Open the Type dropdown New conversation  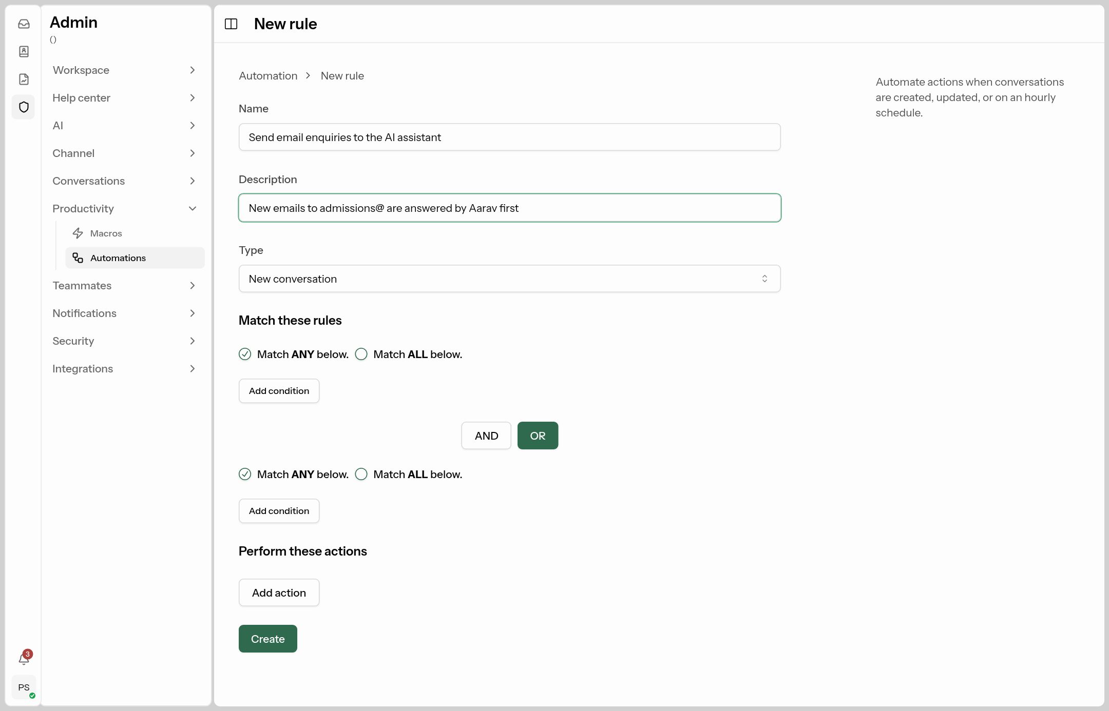(510, 279)
